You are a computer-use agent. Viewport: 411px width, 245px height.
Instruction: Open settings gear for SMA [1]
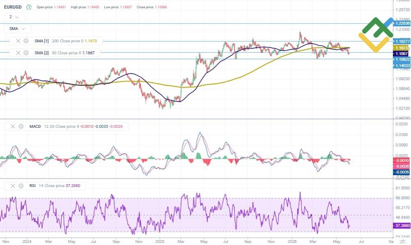click(x=26, y=41)
